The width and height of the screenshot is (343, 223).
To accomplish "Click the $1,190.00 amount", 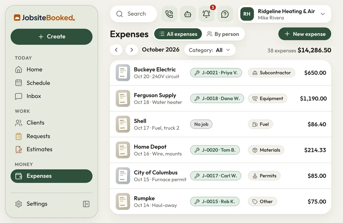I will (x=313, y=99).
